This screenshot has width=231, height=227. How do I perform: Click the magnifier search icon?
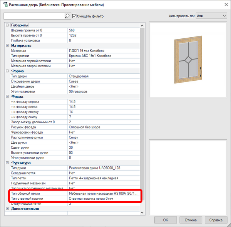pyautogui.click(x=67, y=16)
